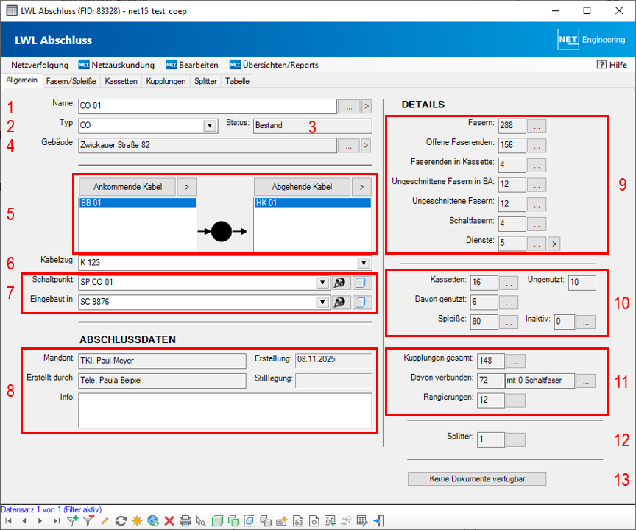Jump to the last record using navigation arrow

click(x=57, y=521)
